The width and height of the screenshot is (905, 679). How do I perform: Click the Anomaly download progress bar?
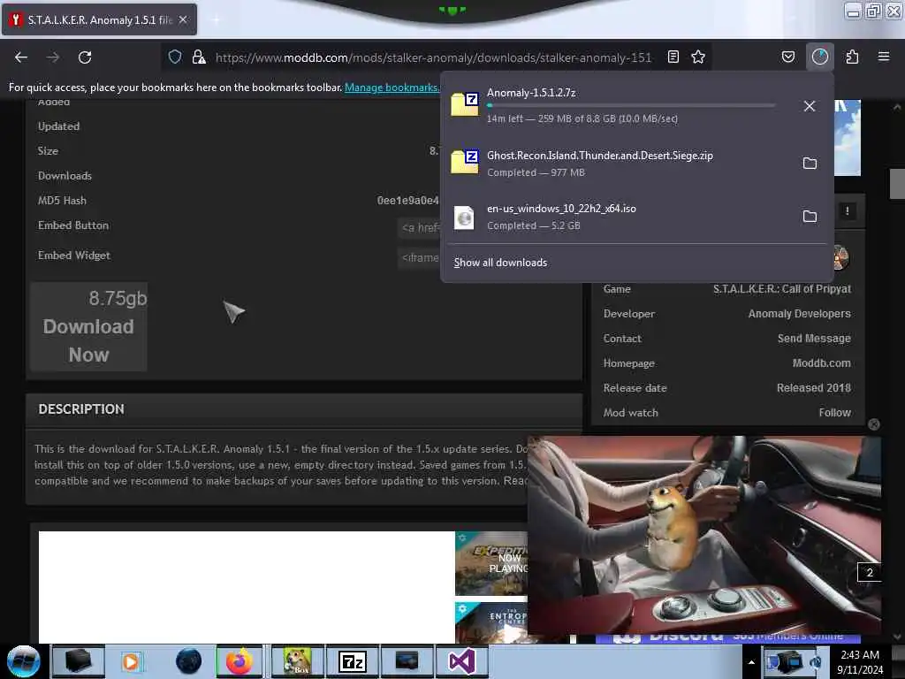[x=631, y=106]
